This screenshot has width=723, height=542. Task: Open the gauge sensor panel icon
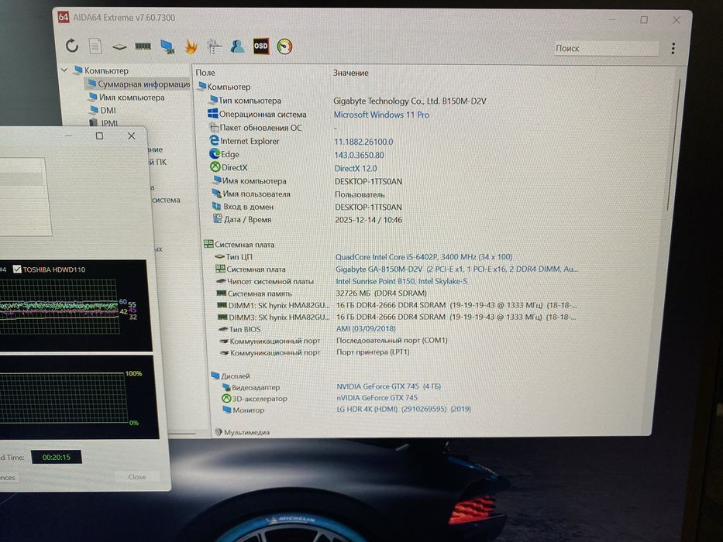click(284, 46)
